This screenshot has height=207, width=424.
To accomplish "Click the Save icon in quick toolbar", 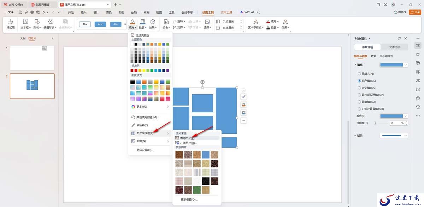I will point(21,12).
